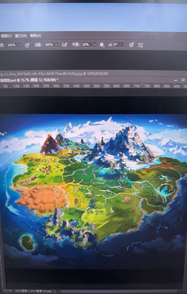Click the opacity 100% value field
The height and width of the screenshot is (294, 187).
click(x=12, y=45)
